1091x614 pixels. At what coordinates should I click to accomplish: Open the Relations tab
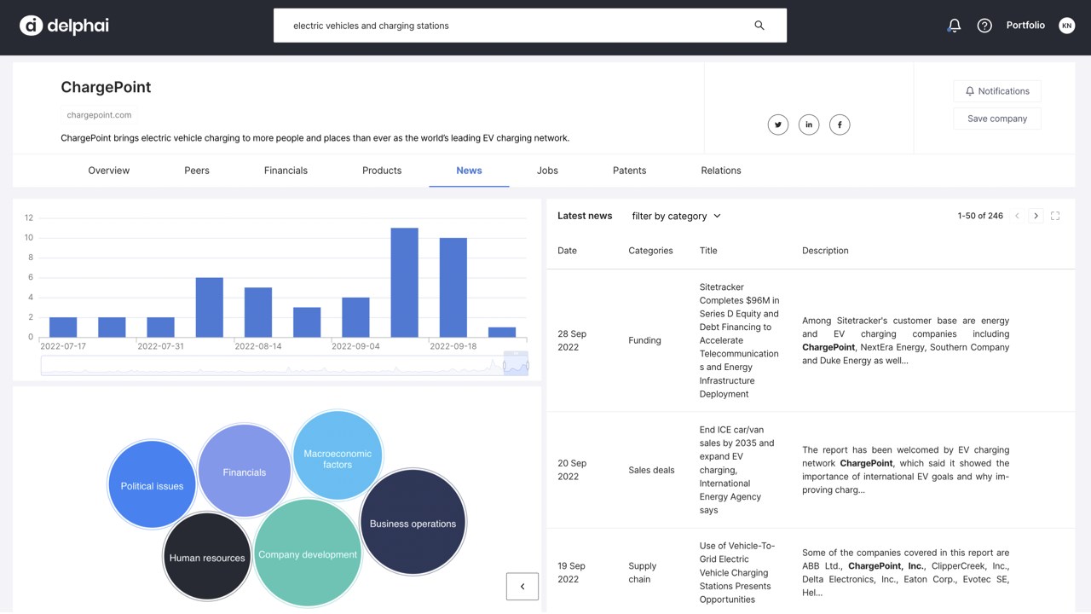click(x=721, y=171)
